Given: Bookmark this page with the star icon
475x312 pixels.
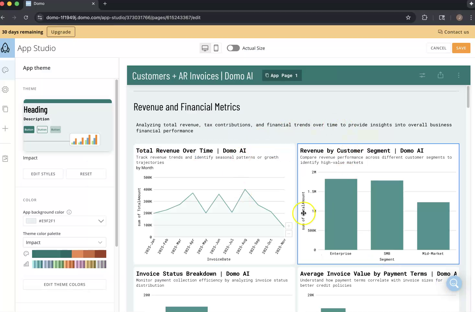Looking at the screenshot, I should pyautogui.click(x=408, y=18).
